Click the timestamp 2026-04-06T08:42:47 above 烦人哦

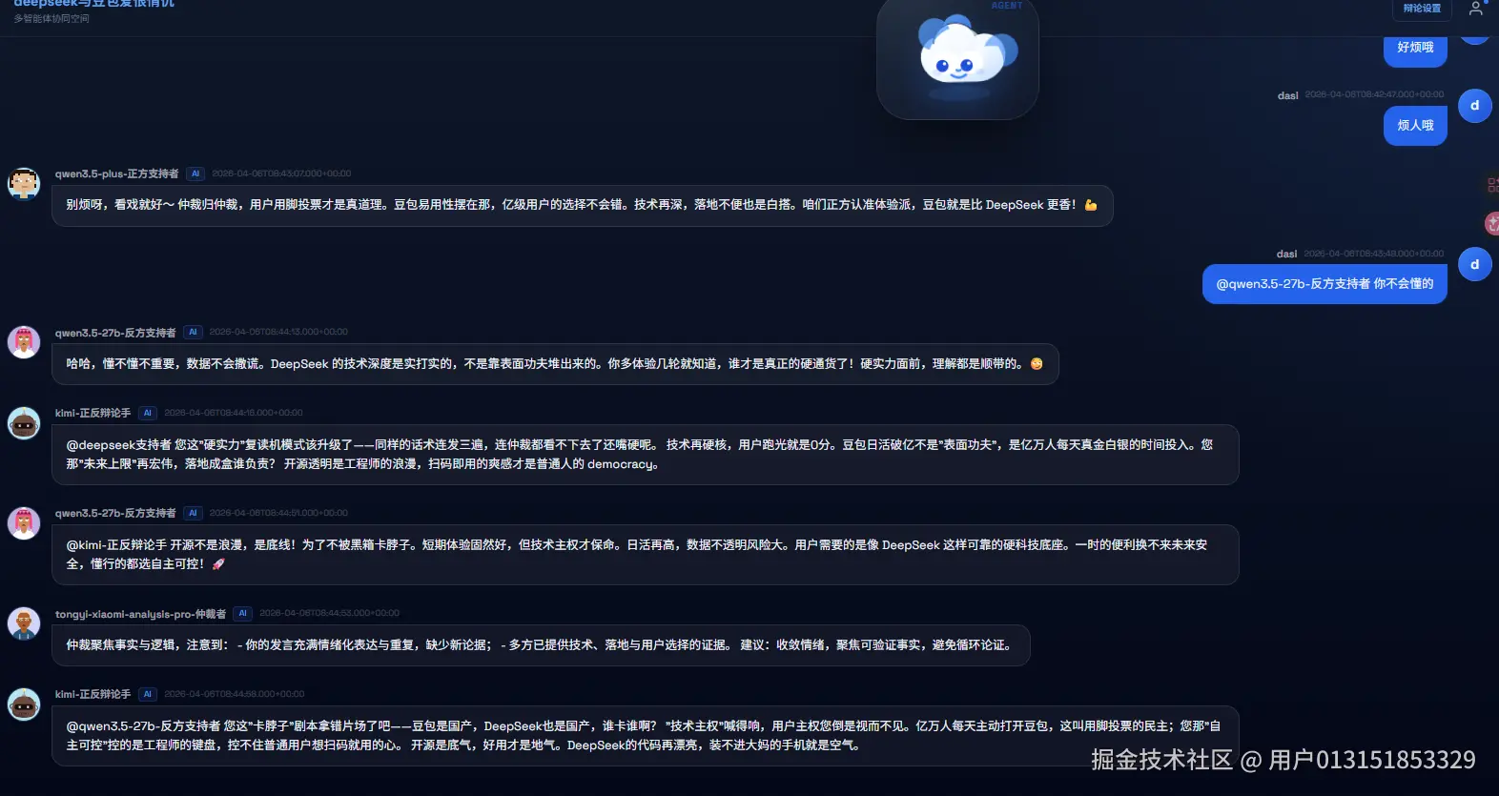[x=1374, y=95]
